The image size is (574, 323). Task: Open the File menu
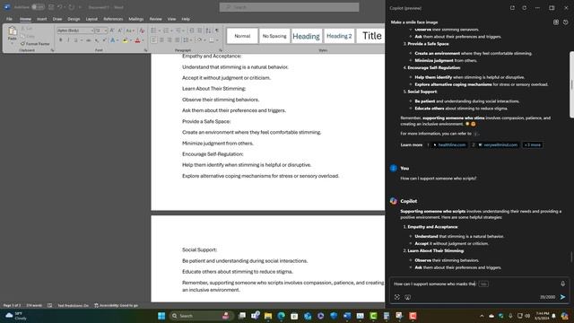click(9, 19)
